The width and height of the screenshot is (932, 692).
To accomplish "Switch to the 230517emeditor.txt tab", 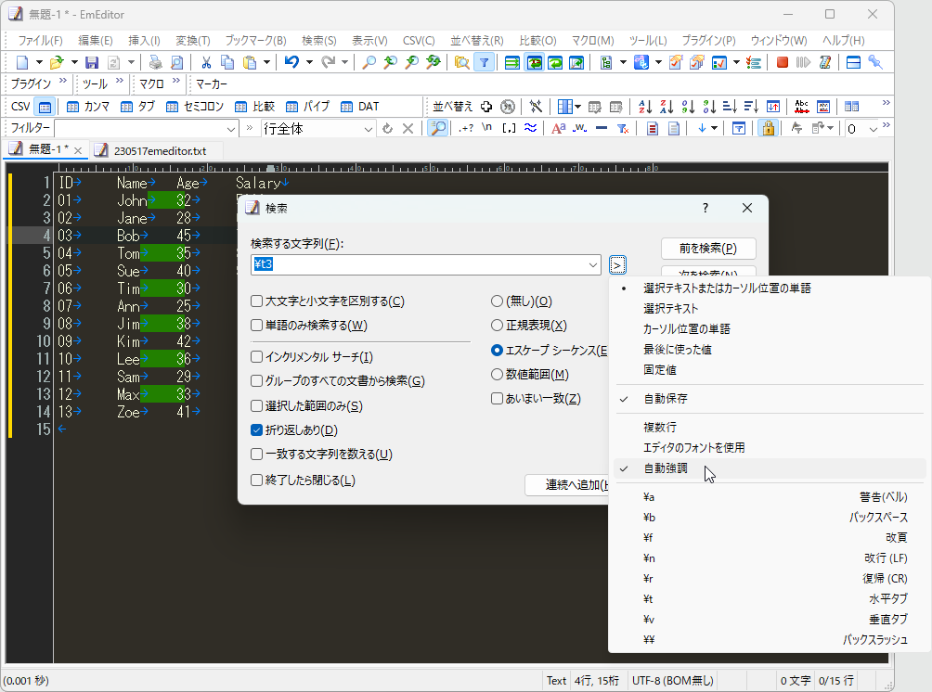I will 160,151.
